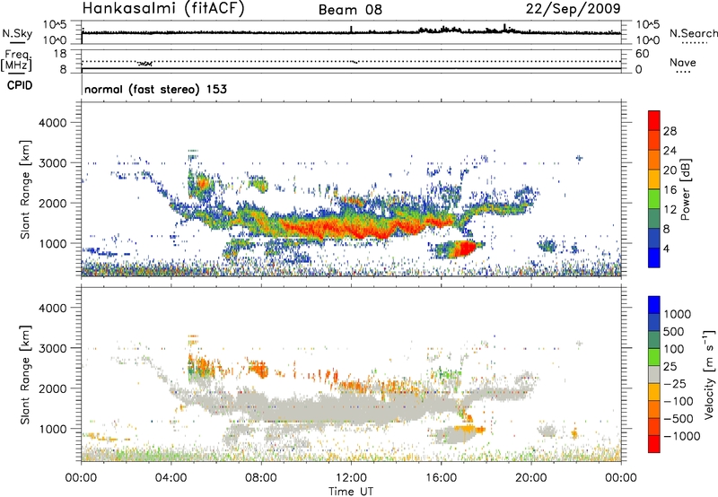The height and width of the screenshot is (497, 718).
Task: Click the '4000' tick on power panel range axis
Action: click(x=52, y=123)
